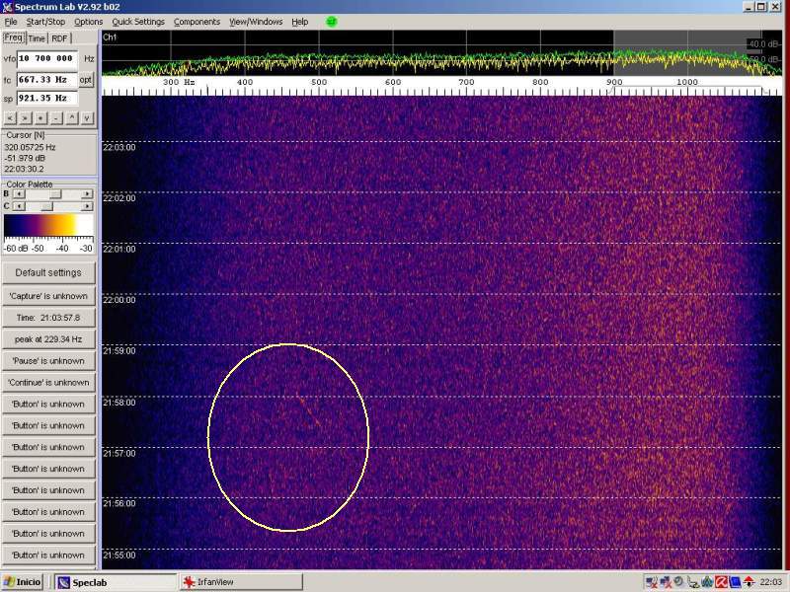The height and width of the screenshot is (592, 790).
Task: Click the Spectrum Lab title bar icon
Action: point(7,7)
